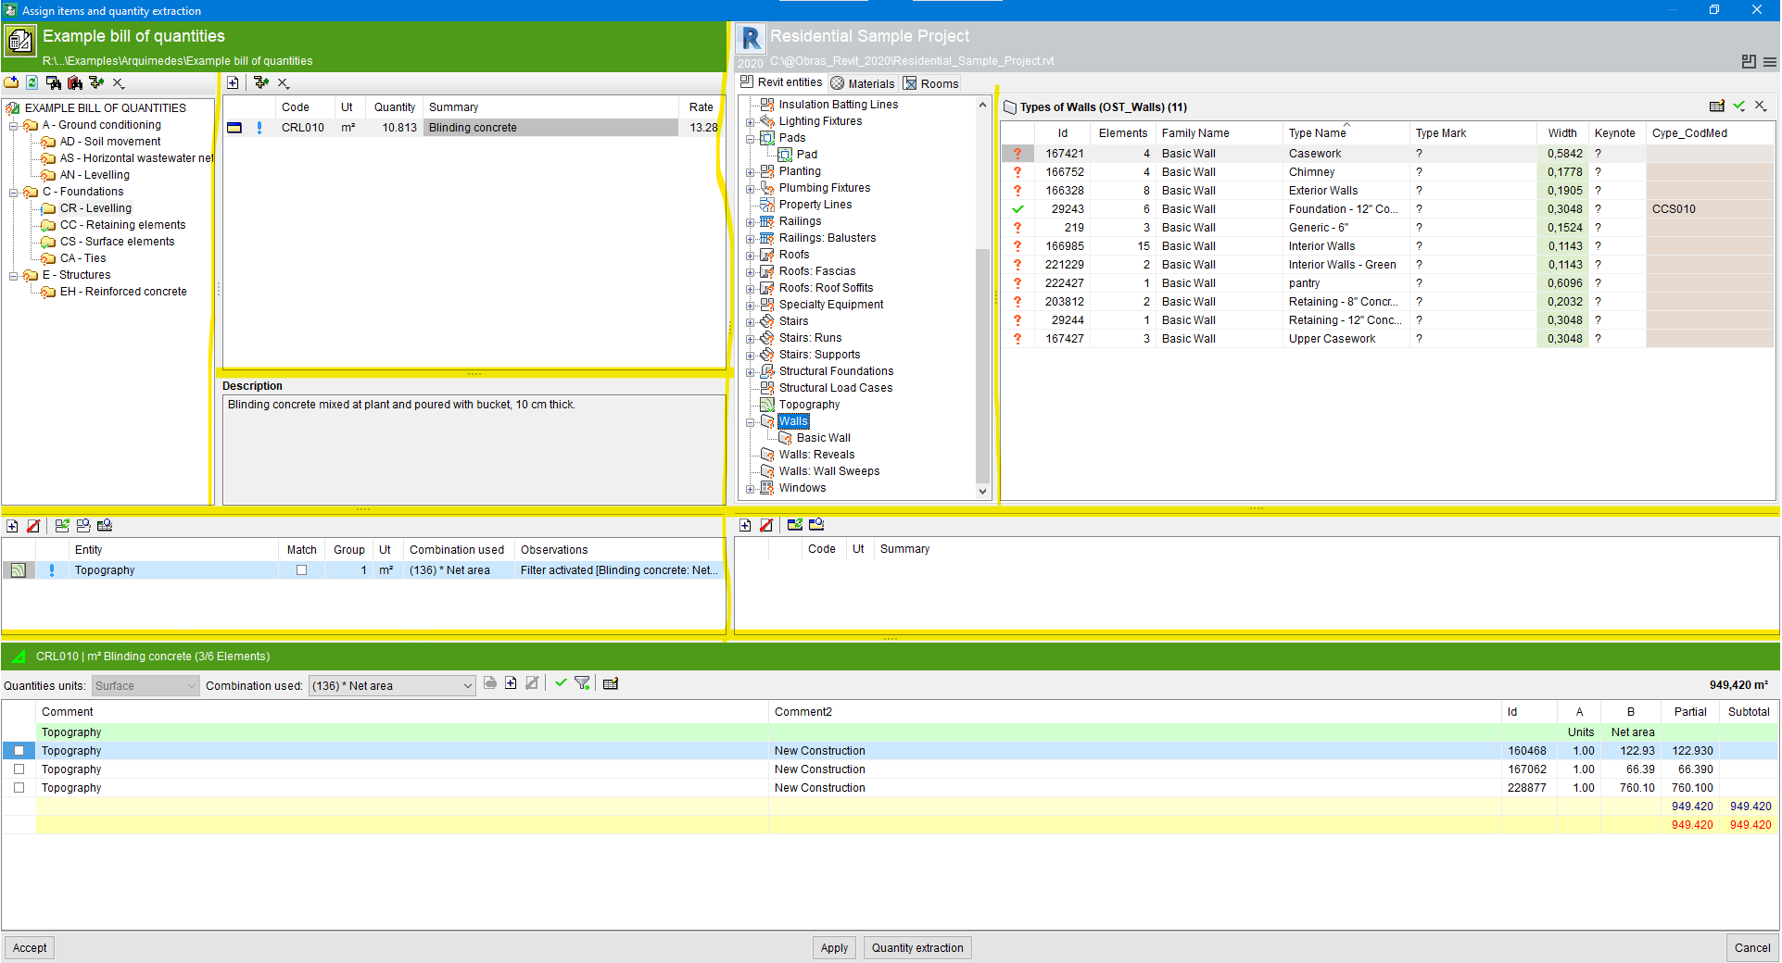The height and width of the screenshot is (963, 1782).
Task: Check the box for Topography Id 167062
Action: click(x=19, y=769)
